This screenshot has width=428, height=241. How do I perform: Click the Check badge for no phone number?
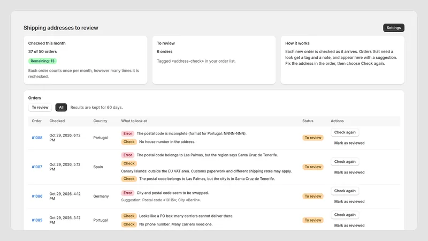pyautogui.click(x=129, y=224)
